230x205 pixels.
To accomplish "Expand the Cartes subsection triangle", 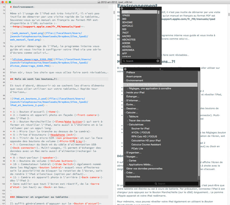I will click(128, 161).
